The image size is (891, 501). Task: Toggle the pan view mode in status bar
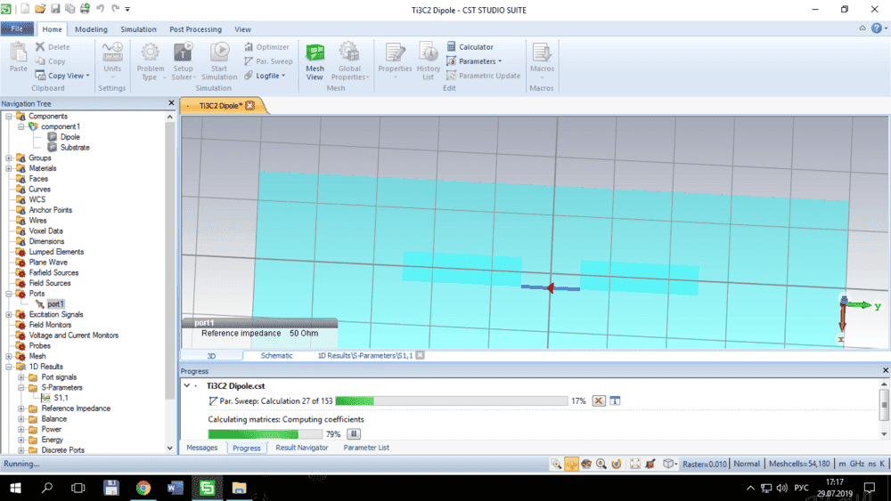[x=571, y=465]
